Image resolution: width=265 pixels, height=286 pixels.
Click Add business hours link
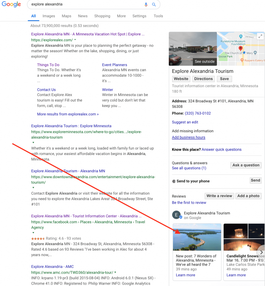point(189,137)
